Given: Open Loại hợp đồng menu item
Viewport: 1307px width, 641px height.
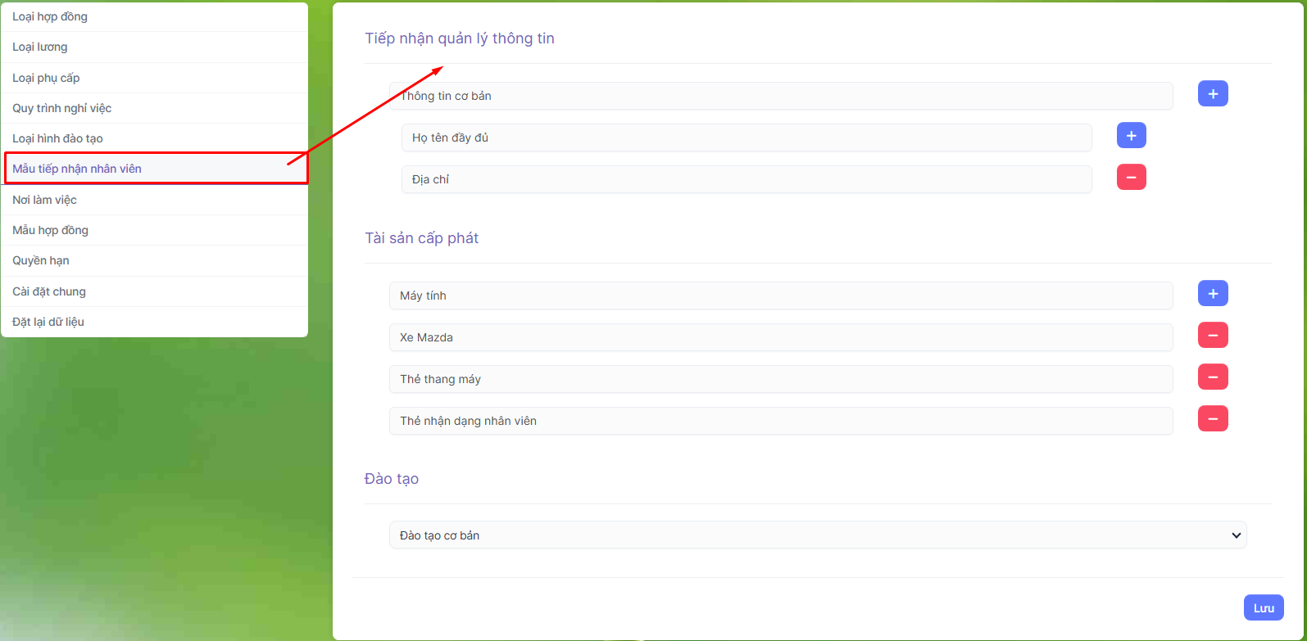Looking at the screenshot, I should [x=50, y=16].
